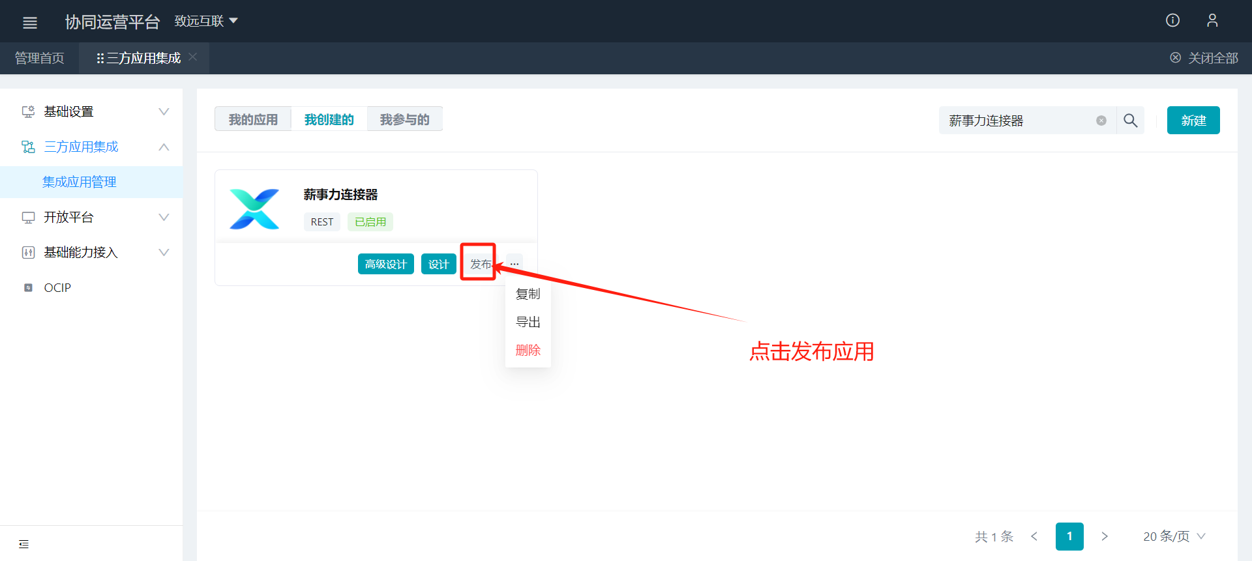Click the 发布 button

[481, 264]
